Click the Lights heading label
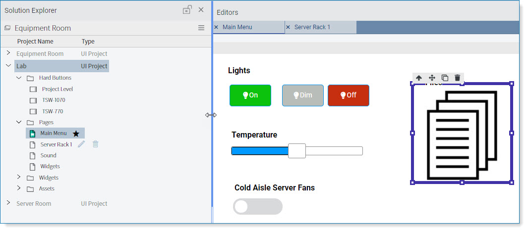The width and height of the screenshot is (527, 231). click(x=239, y=70)
